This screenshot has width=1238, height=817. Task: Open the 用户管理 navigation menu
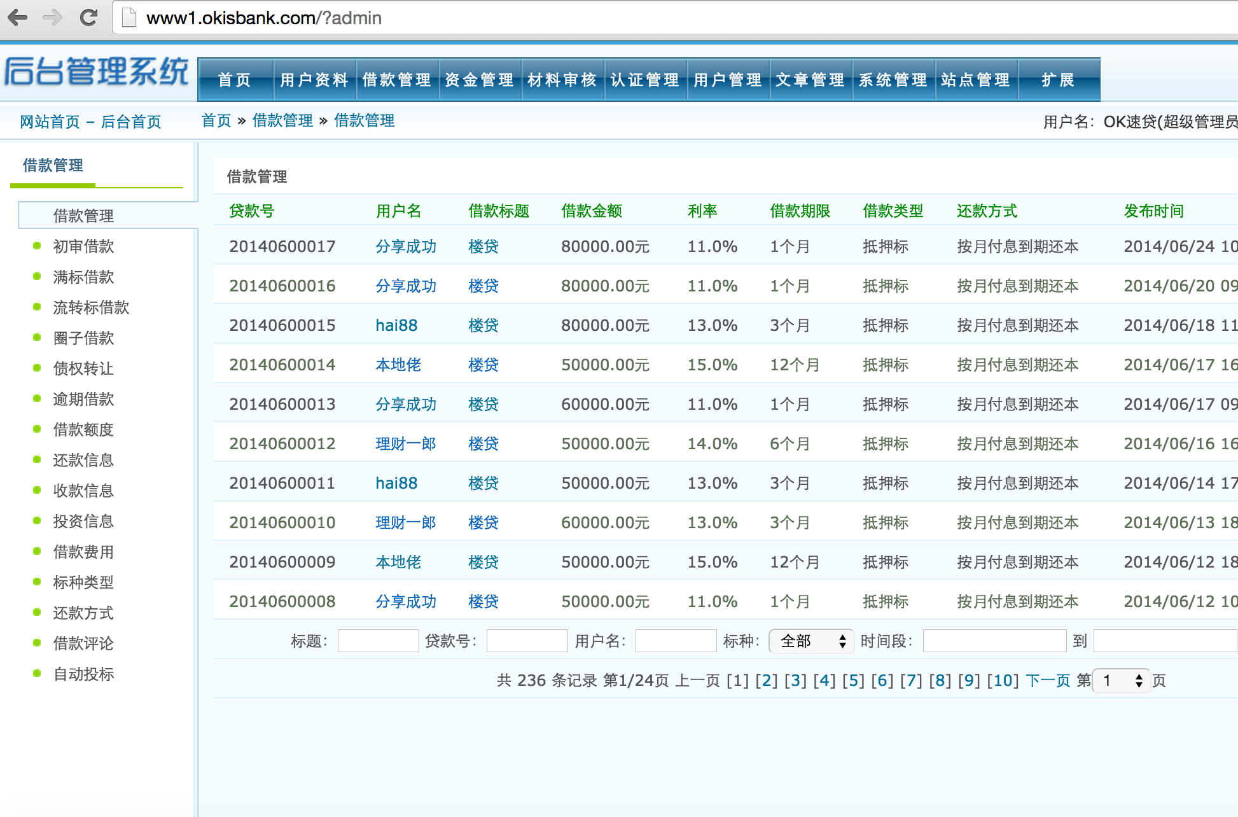point(728,80)
